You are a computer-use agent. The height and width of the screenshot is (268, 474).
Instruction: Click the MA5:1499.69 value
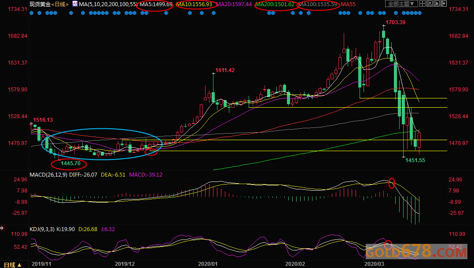(x=156, y=4)
